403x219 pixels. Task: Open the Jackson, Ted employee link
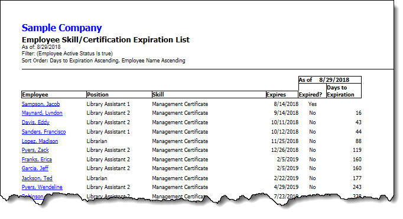coord(37,178)
